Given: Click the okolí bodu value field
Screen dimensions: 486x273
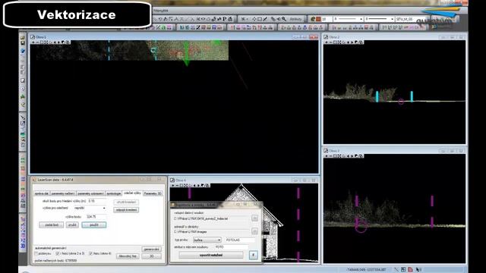Looking at the screenshot, I should click(96, 201).
